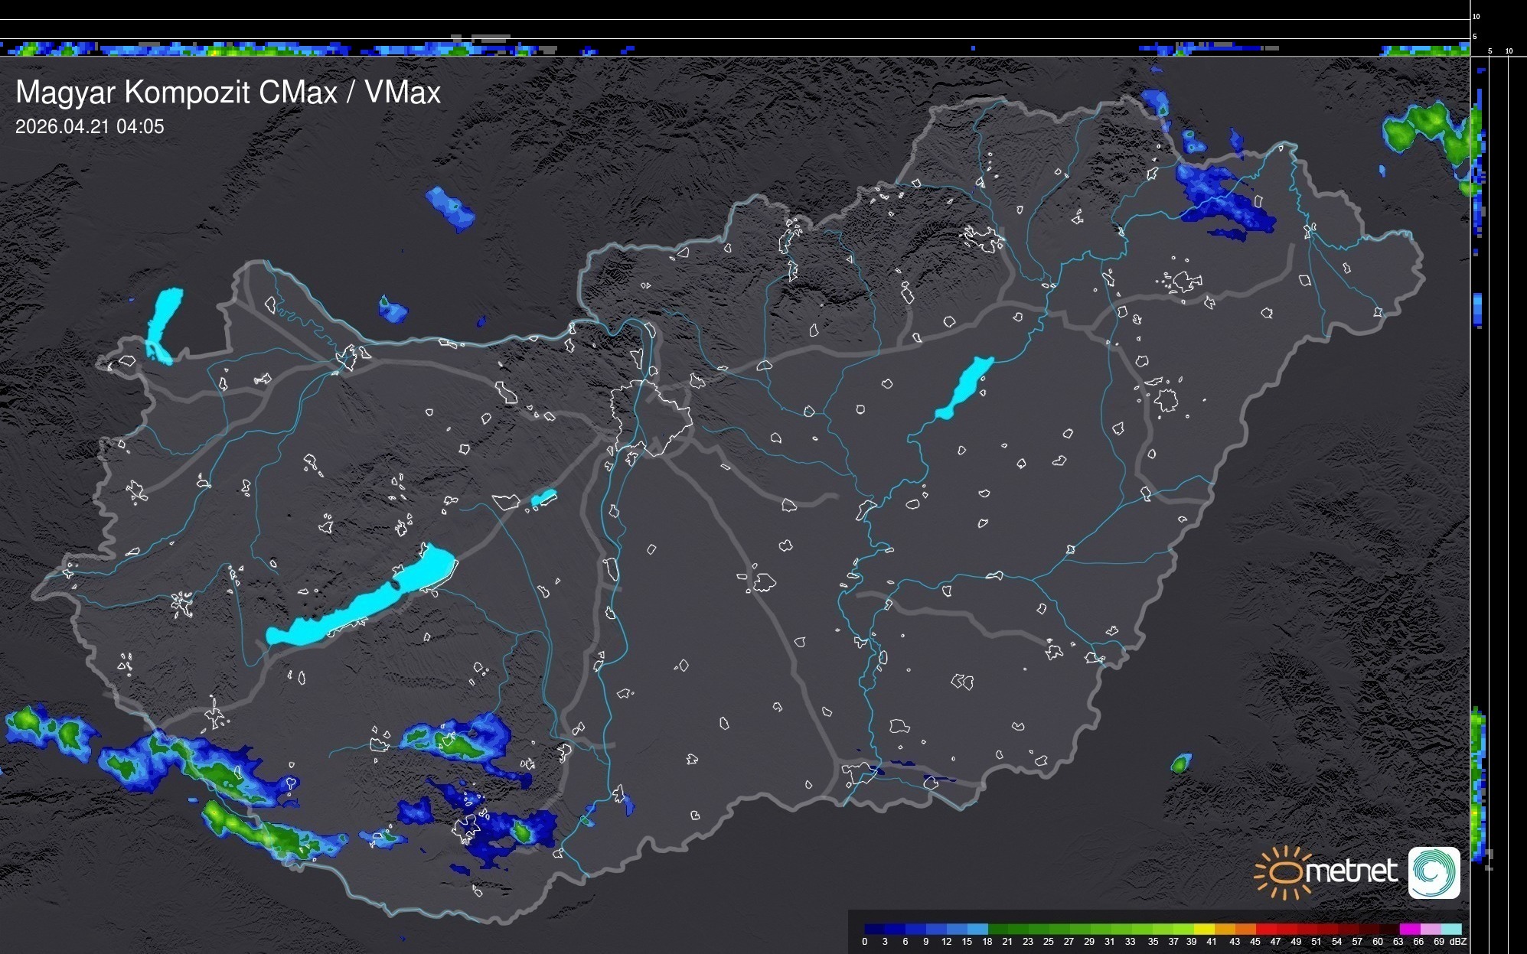Pick the bright red 45 dBZ swatch
Screen dimensions: 1527x954
[x=1266, y=929]
